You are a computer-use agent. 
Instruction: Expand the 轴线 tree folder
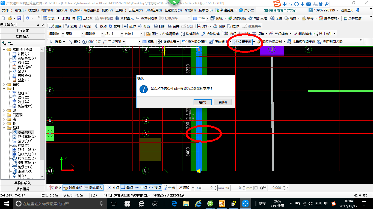(x=4, y=84)
